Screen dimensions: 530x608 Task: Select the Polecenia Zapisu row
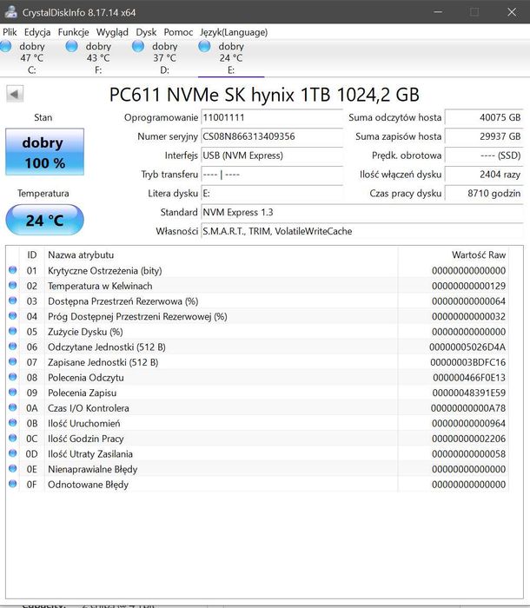click(x=257, y=393)
